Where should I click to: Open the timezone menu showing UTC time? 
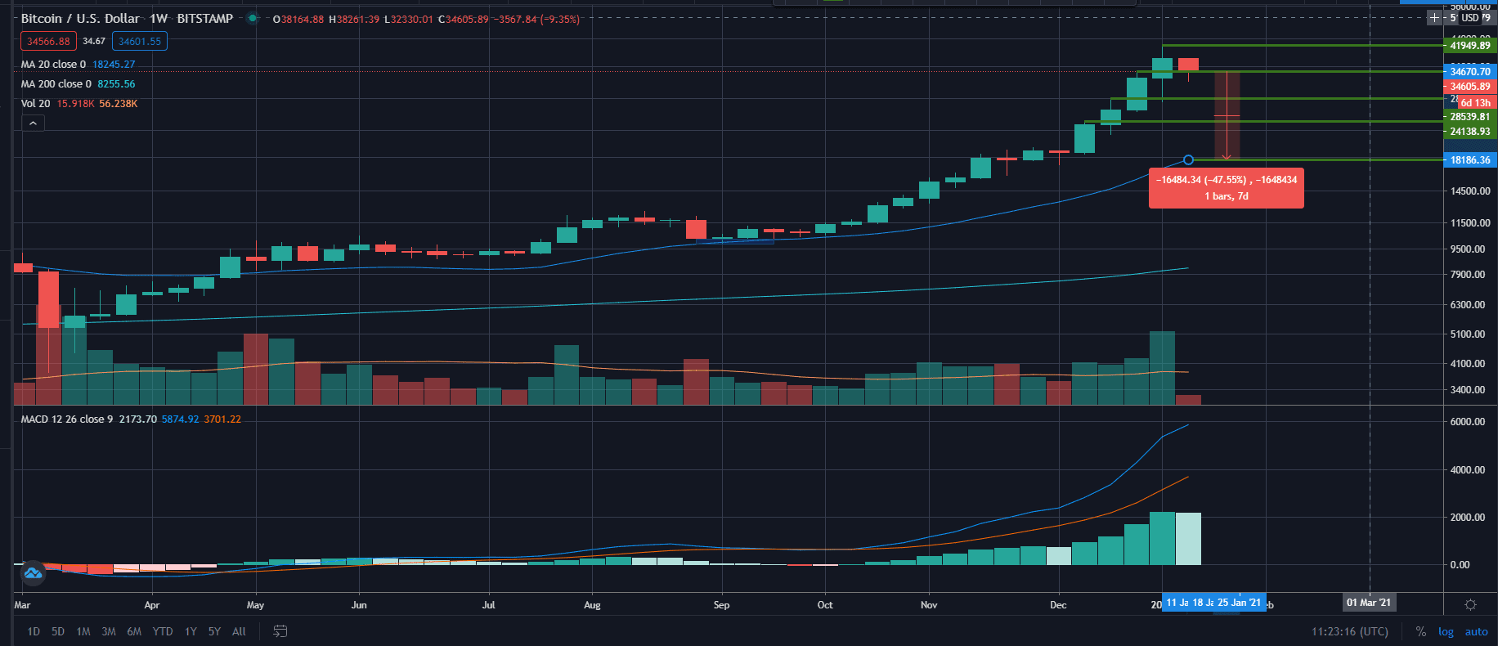point(1349,631)
